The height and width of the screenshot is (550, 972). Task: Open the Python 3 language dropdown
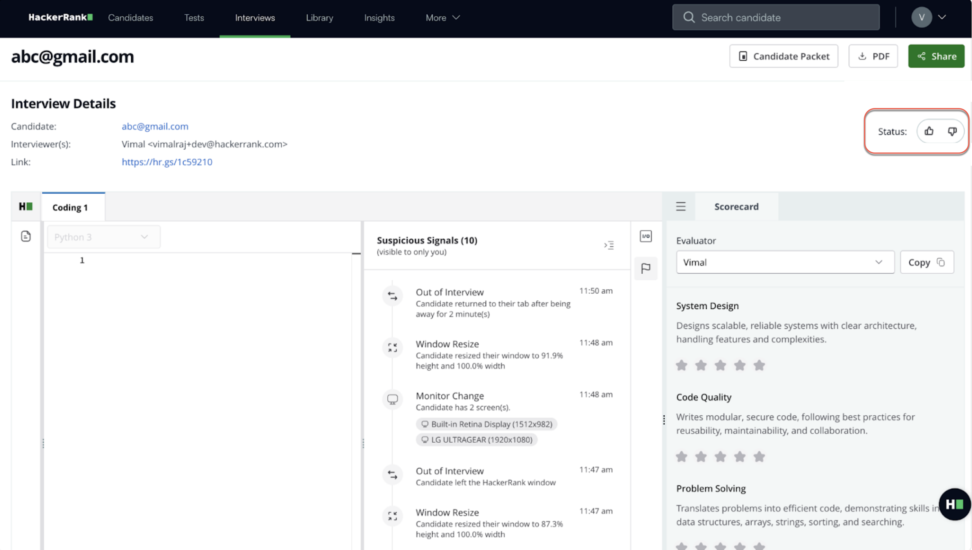point(103,237)
